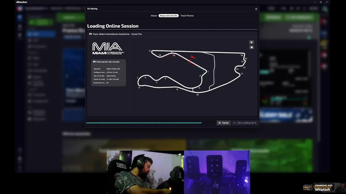Close the Go Racing dialog with X
Screen dimensions: 346x194
point(256,9)
